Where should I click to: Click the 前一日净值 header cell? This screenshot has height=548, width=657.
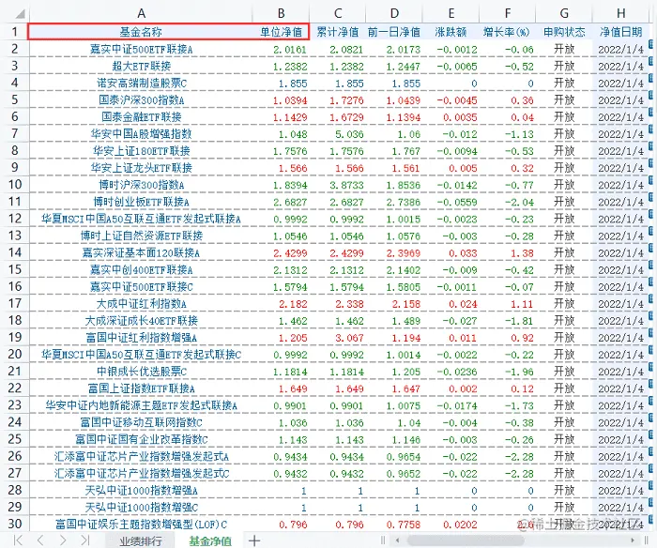(394, 32)
